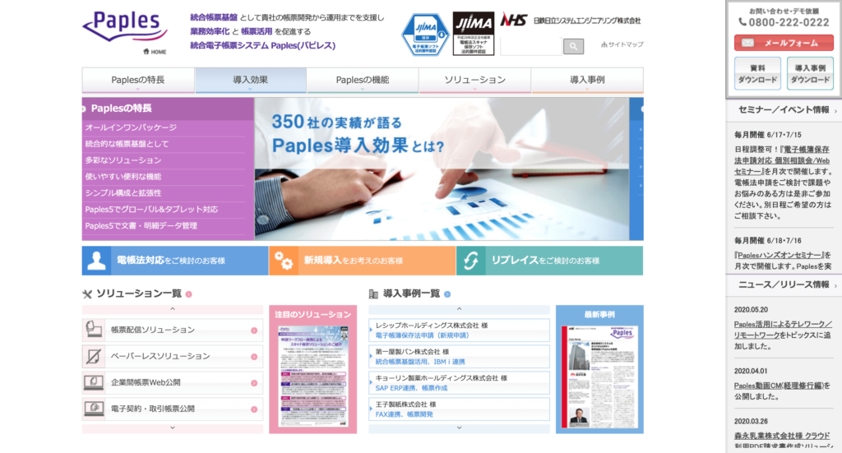Click the 企業間帳票Web公開 row icon
The width and height of the screenshot is (842, 453).
94,382
